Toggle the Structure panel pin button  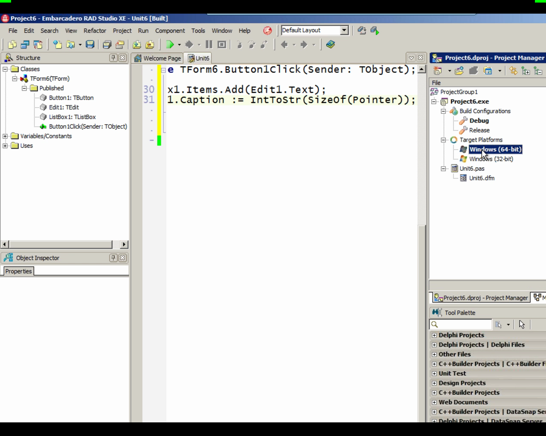pyautogui.click(x=113, y=57)
